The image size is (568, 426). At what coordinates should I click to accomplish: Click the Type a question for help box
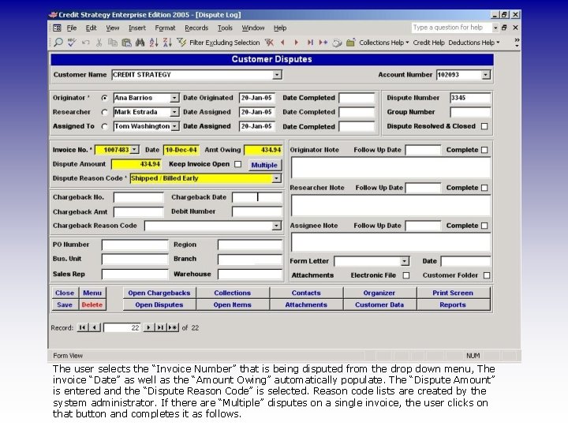(x=451, y=28)
